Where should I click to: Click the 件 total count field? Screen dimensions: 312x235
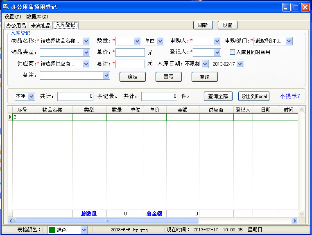coord(159,96)
